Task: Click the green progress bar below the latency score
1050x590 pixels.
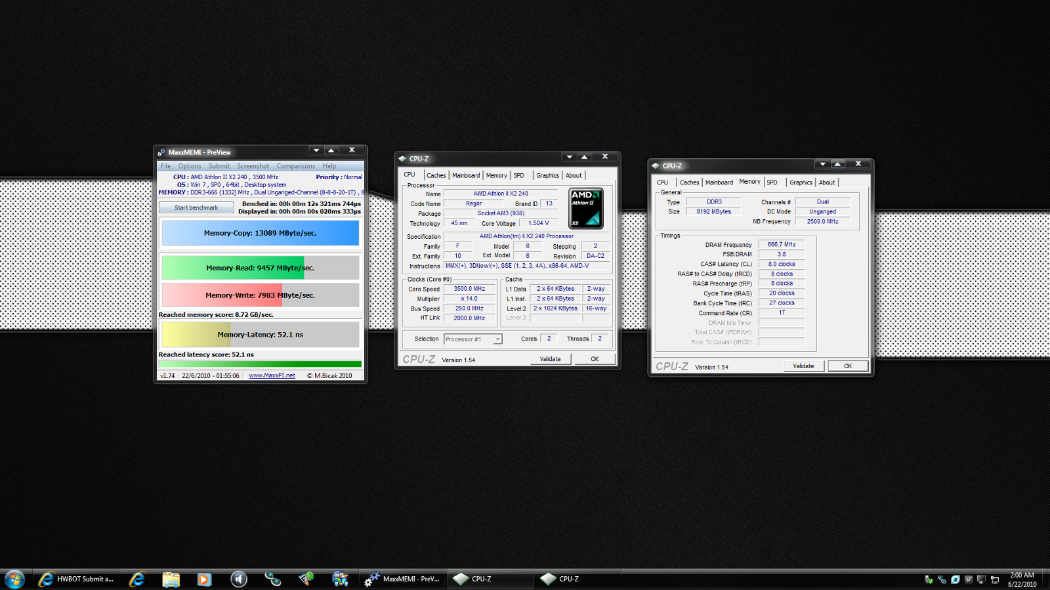Action: click(x=260, y=364)
